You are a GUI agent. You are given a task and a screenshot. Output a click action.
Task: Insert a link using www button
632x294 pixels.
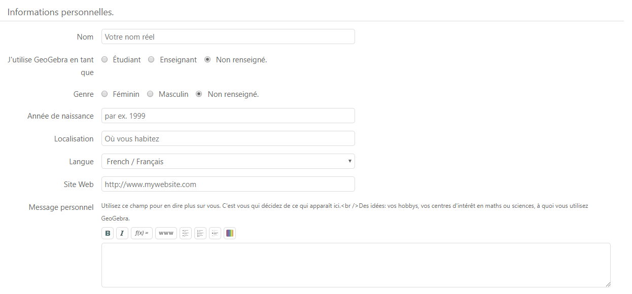pyautogui.click(x=166, y=233)
